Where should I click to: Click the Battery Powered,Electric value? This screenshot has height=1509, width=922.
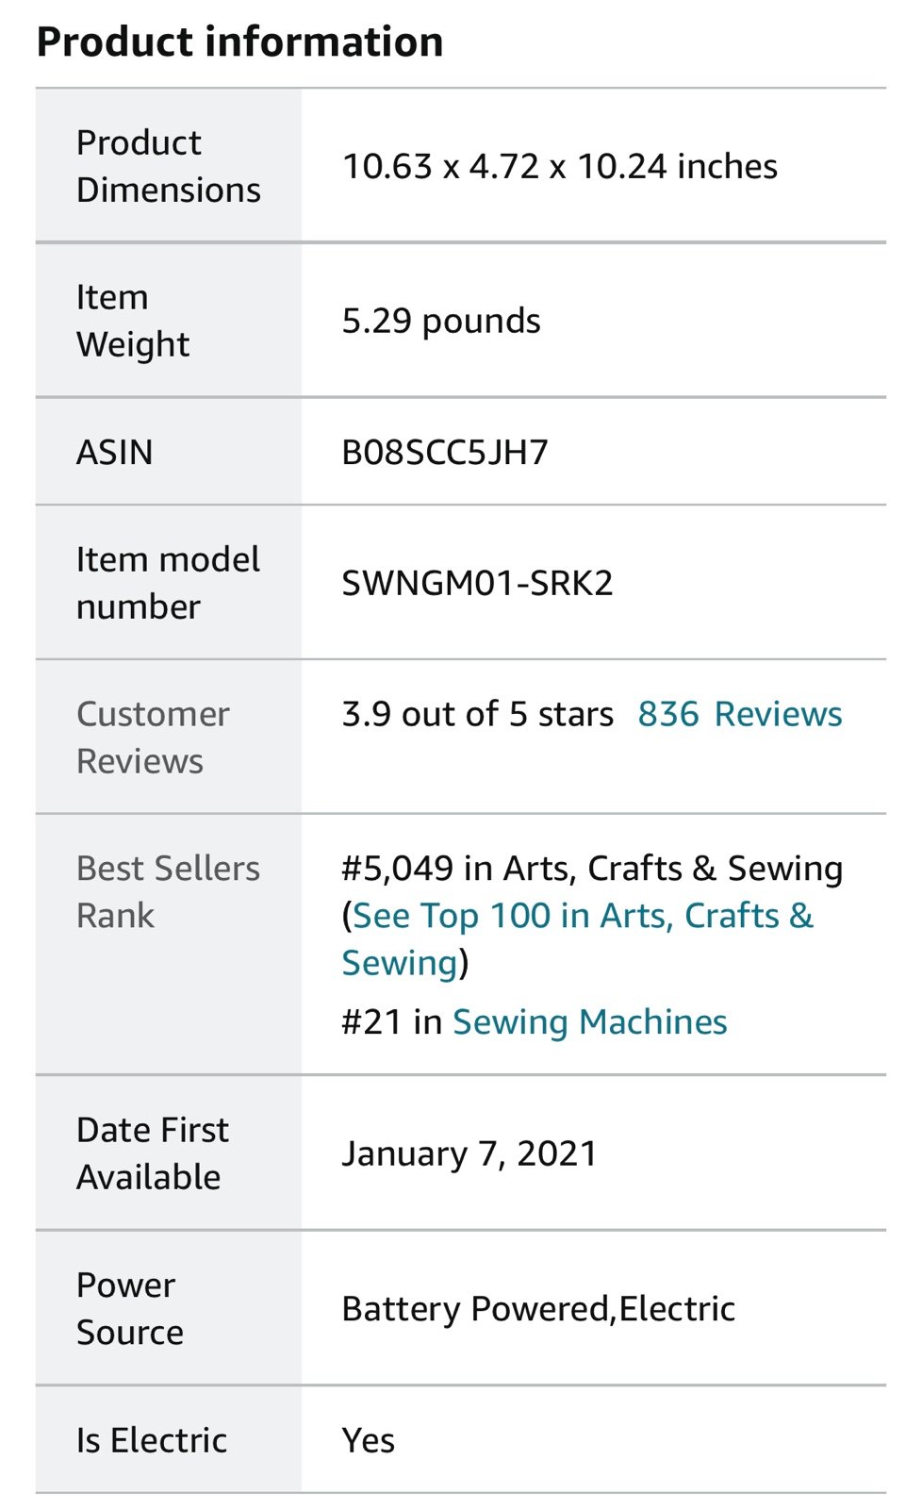538,1308
